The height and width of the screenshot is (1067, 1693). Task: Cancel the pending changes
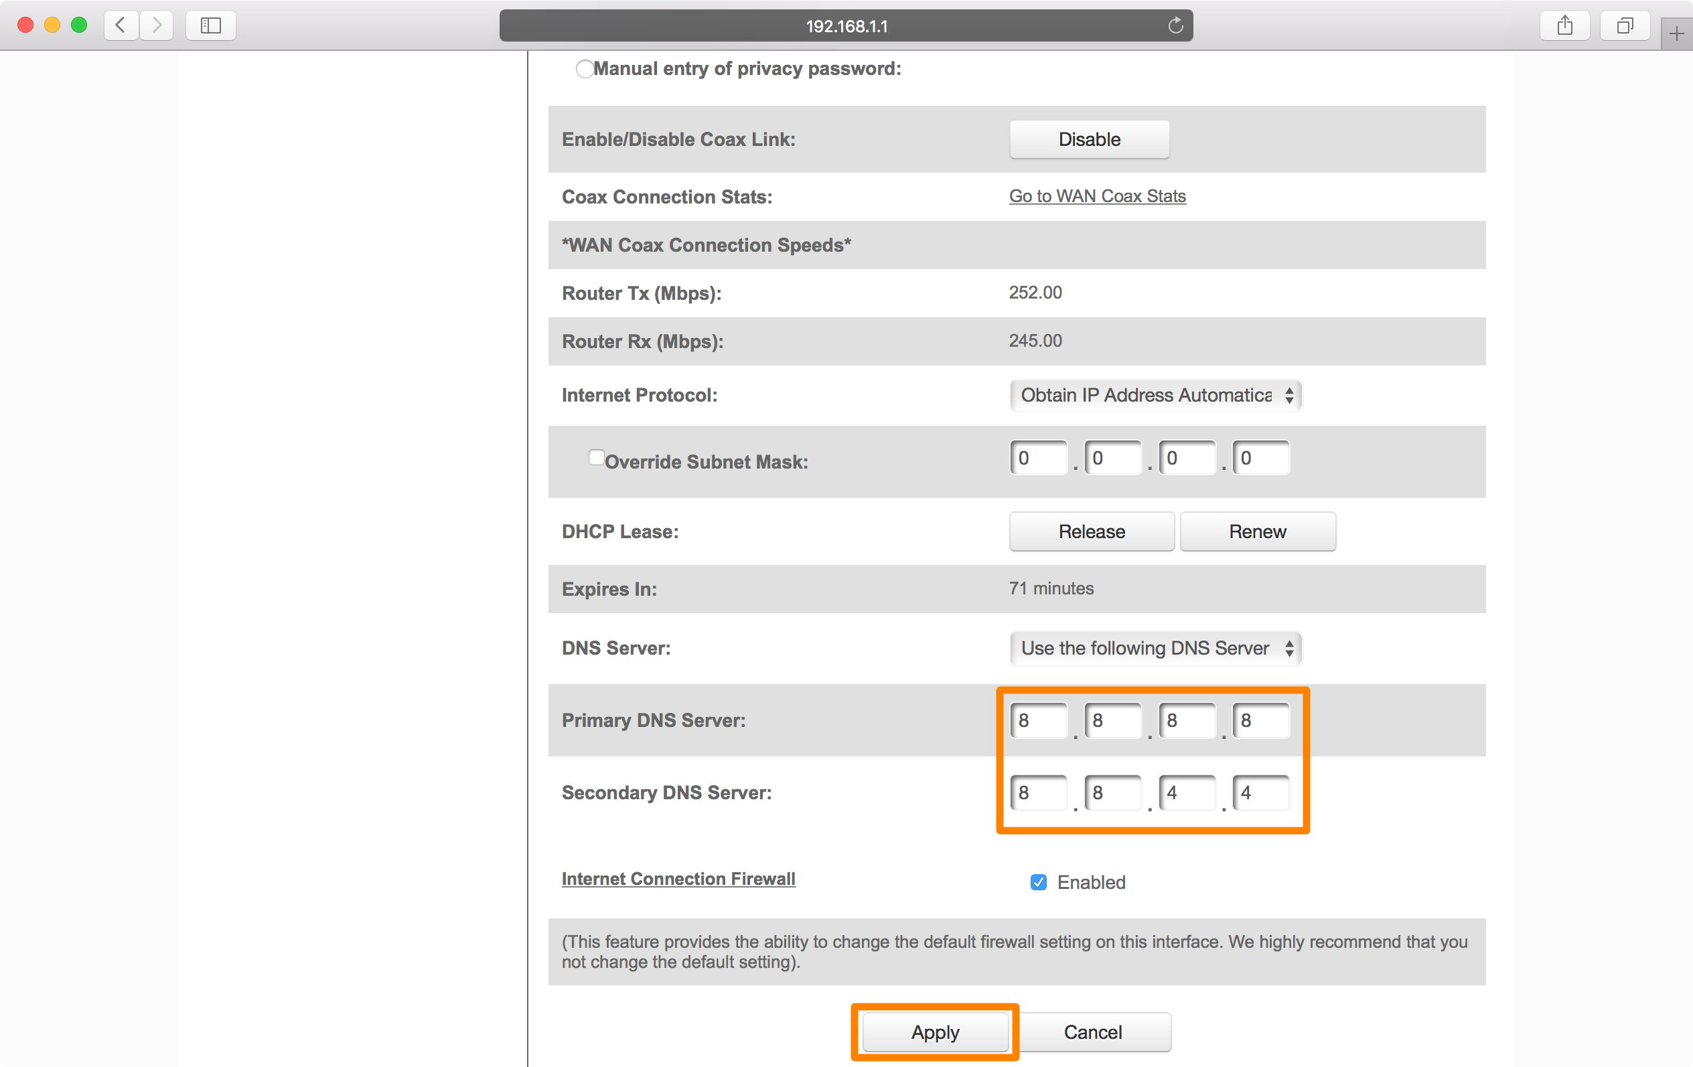(1092, 1032)
